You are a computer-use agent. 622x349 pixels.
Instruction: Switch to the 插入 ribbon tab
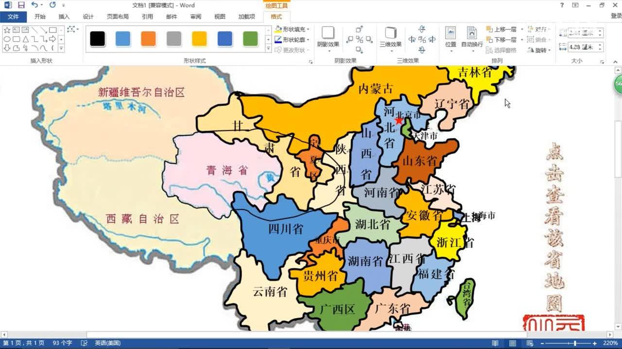click(64, 16)
